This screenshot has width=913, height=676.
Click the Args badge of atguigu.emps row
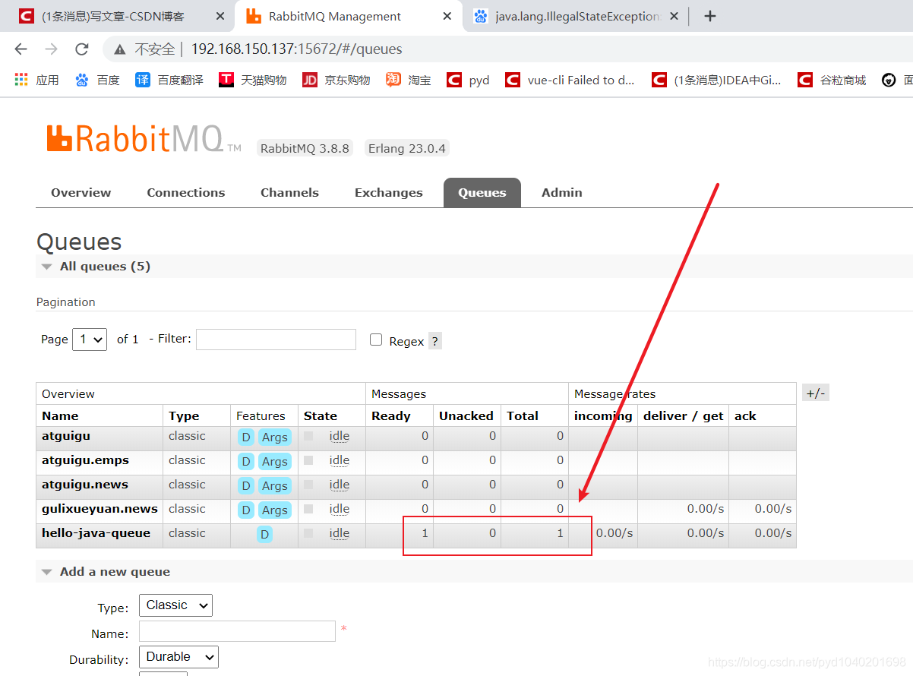(274, 461)
